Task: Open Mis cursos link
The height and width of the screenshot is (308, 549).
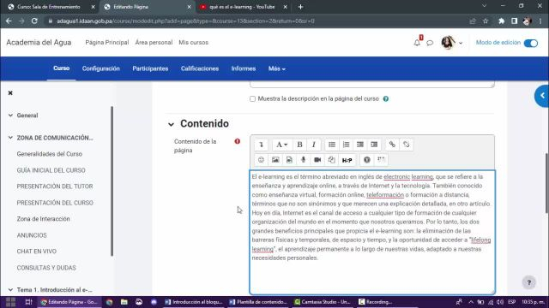Action: 193,43
